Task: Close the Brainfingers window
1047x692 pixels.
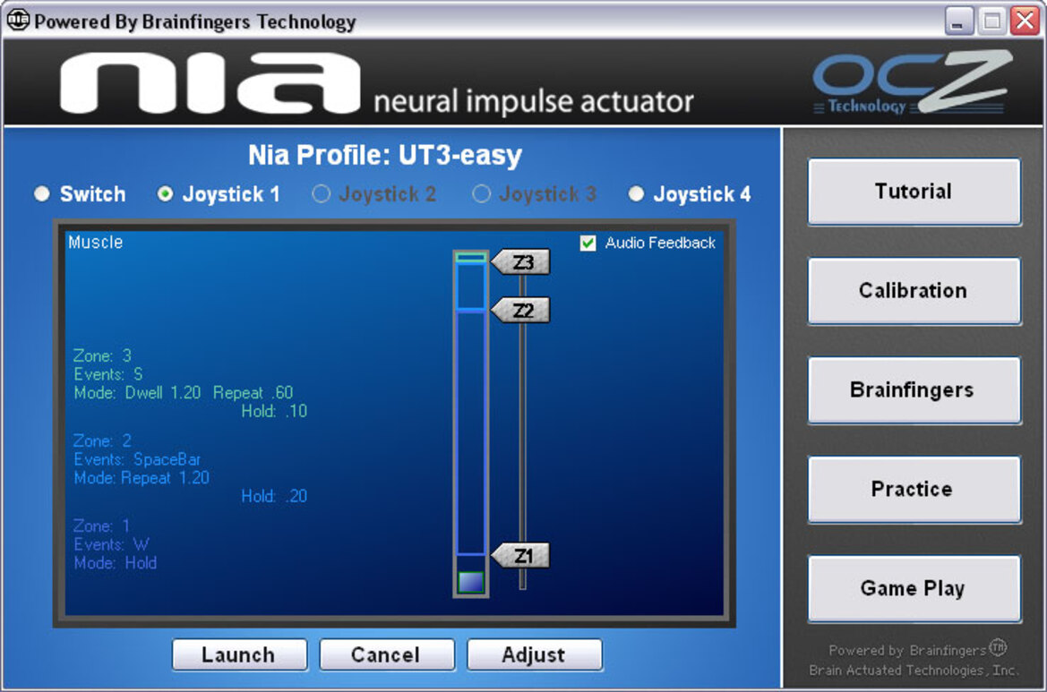Action: [1025, 21]
